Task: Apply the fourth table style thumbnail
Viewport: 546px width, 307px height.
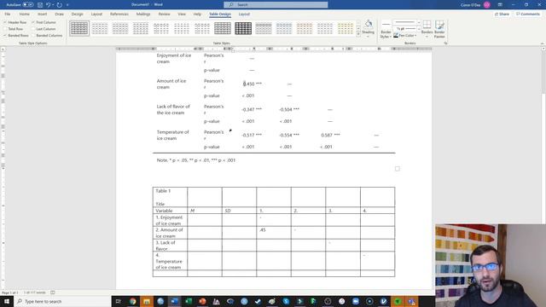Action: tap(141, 28)
